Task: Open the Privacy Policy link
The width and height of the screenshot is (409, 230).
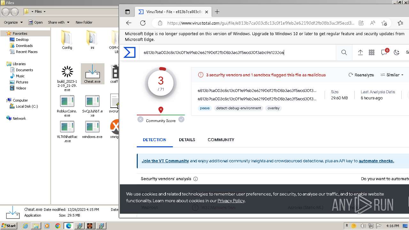Action: 231,201
